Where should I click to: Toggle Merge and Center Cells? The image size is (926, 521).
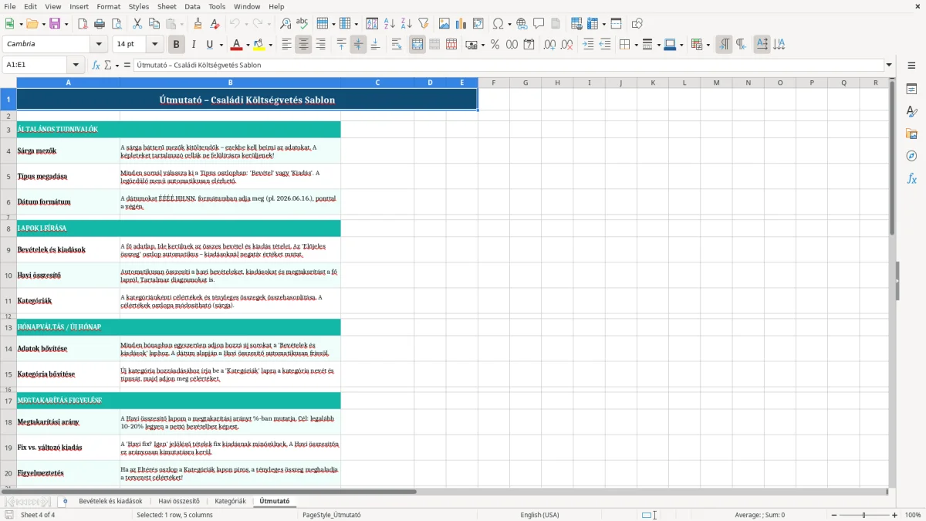point(417,45)
